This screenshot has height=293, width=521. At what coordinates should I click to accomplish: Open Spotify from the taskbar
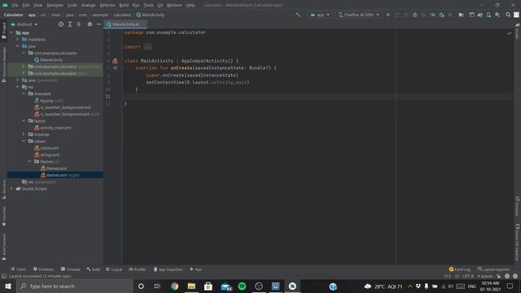tap(242, 286)
